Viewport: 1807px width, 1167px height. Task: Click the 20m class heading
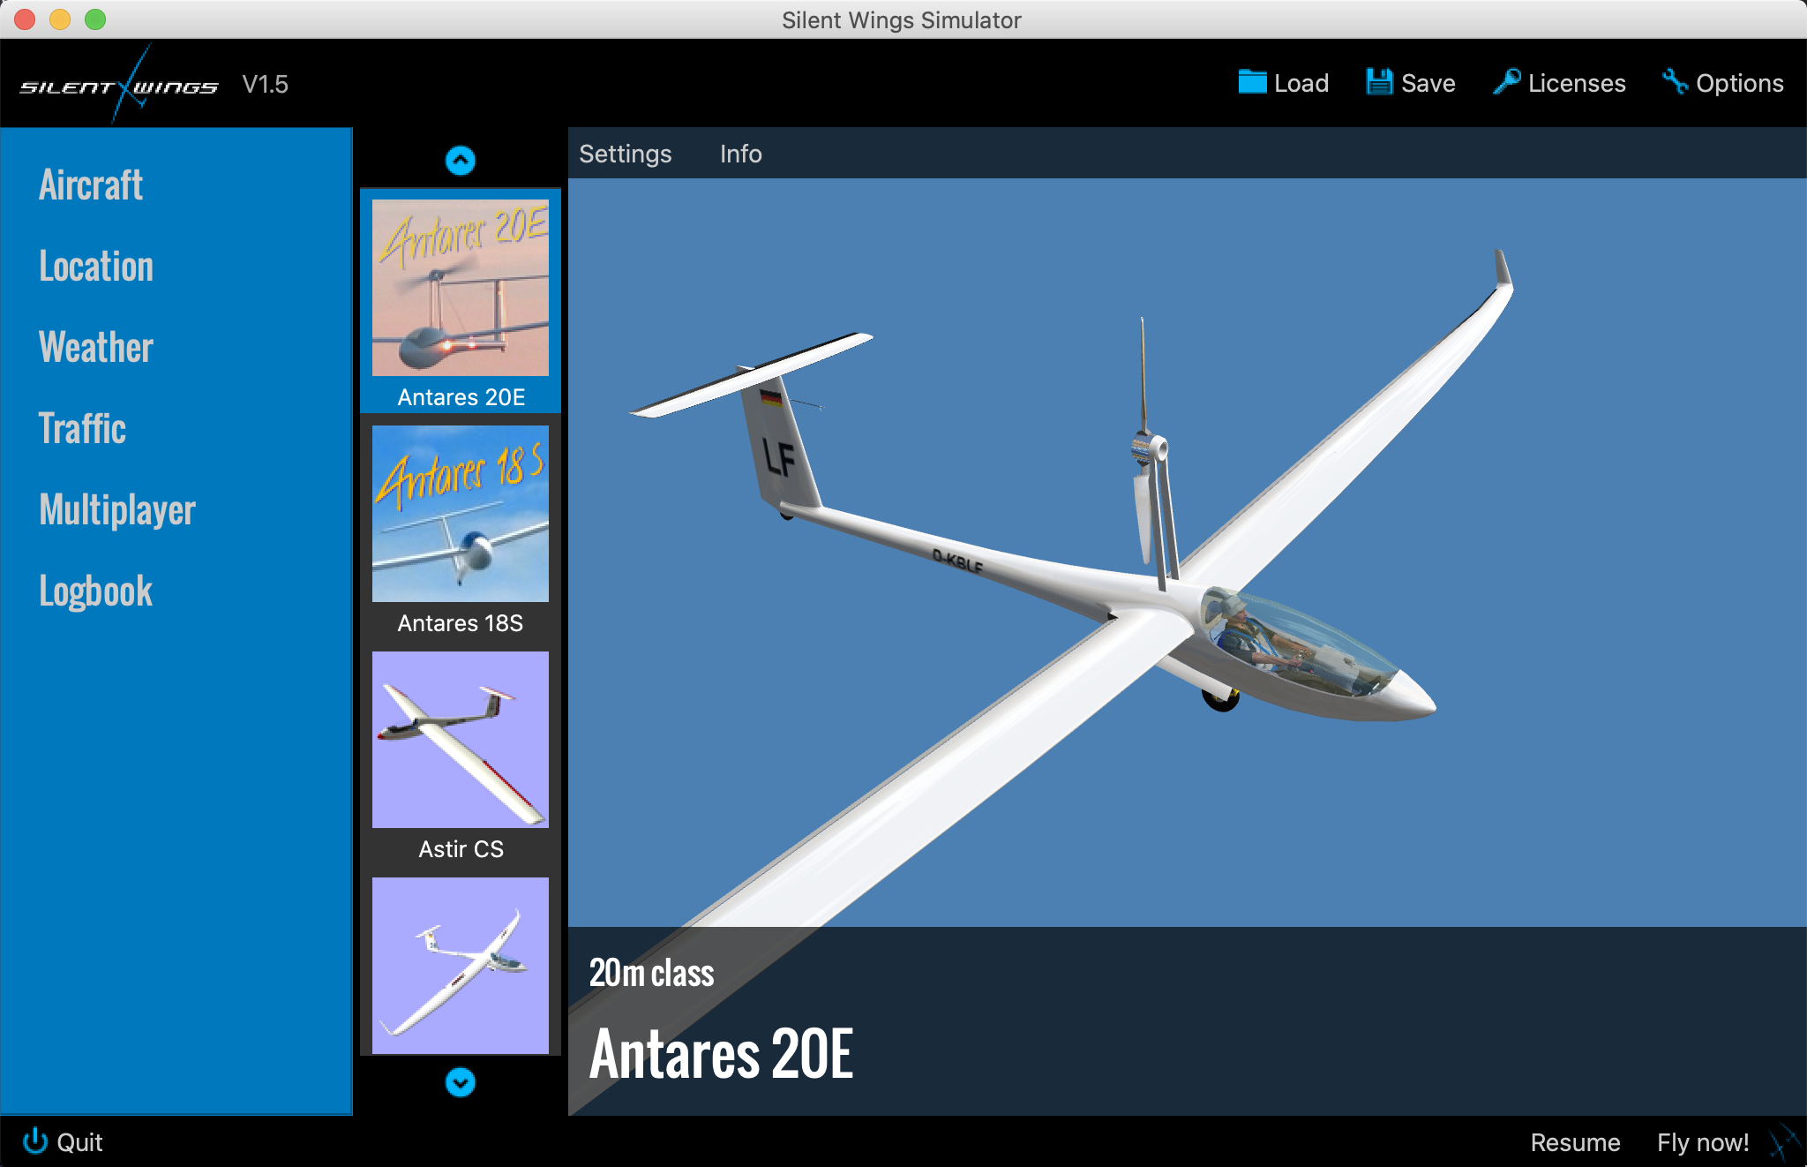tap(652, 973)
